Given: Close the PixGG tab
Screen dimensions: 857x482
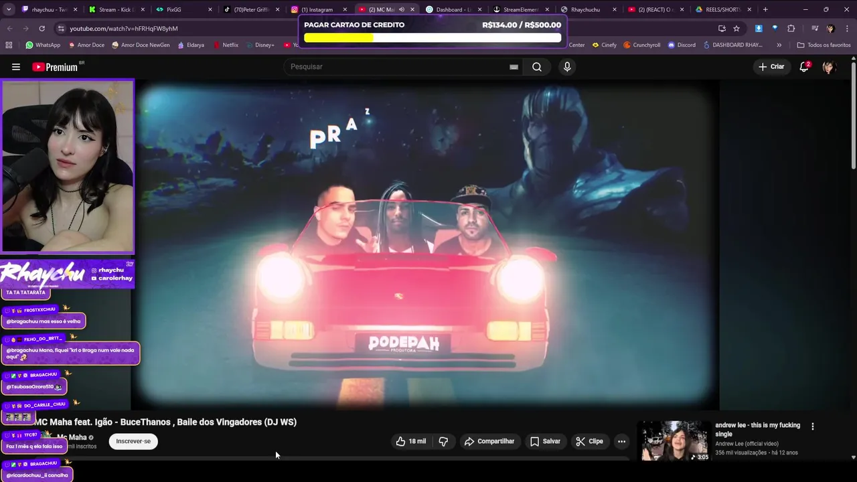Looking at the screenshot, I should point(210,9).
